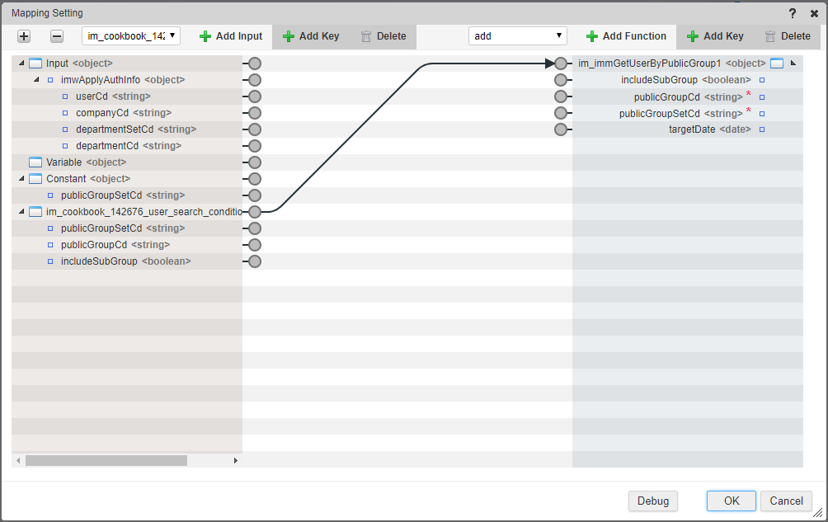Click the Variable object icon

tap(35, 162)
